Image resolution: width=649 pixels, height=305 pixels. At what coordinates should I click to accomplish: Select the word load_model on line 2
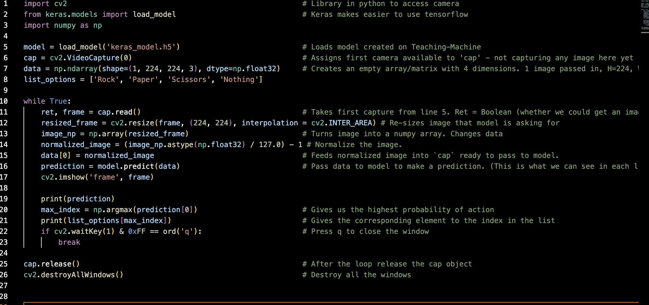(x=154, y=14)
